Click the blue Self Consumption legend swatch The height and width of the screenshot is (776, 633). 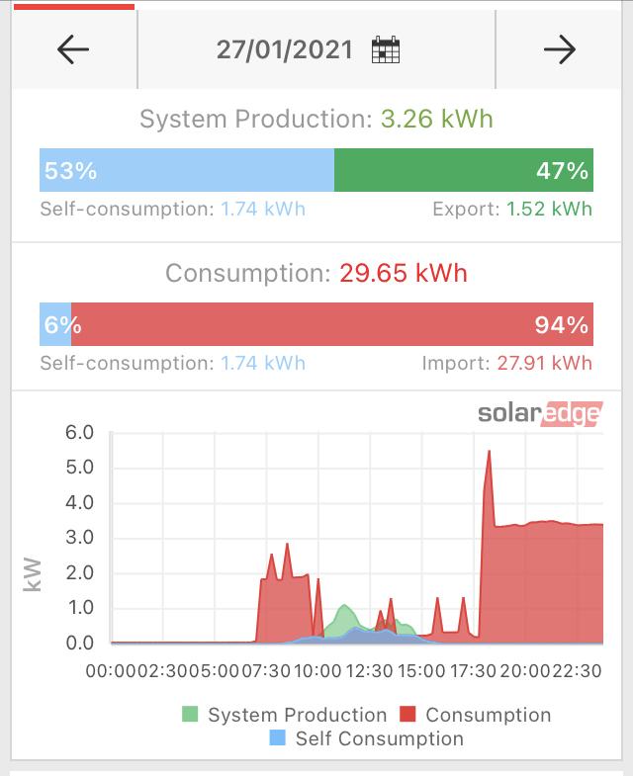[x=277, y=737]
